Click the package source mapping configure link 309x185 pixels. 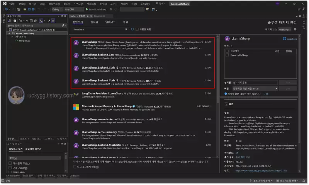[266, 94]
